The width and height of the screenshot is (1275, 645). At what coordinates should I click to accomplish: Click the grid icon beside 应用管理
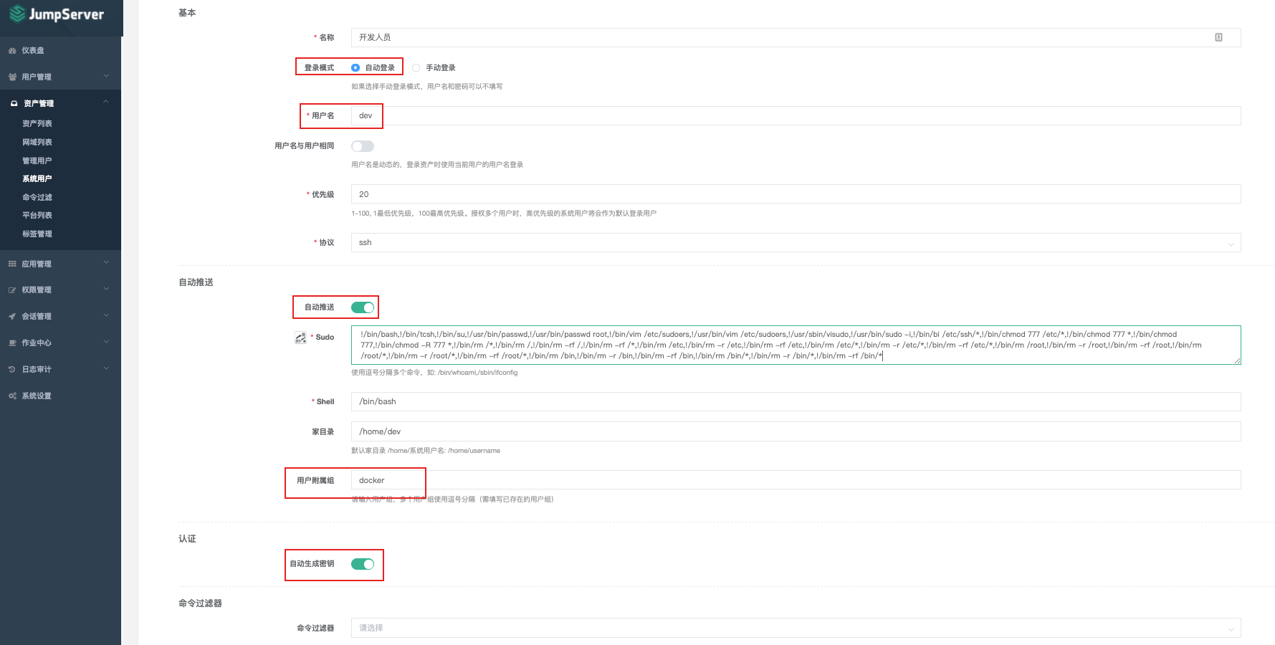(12, 264)
